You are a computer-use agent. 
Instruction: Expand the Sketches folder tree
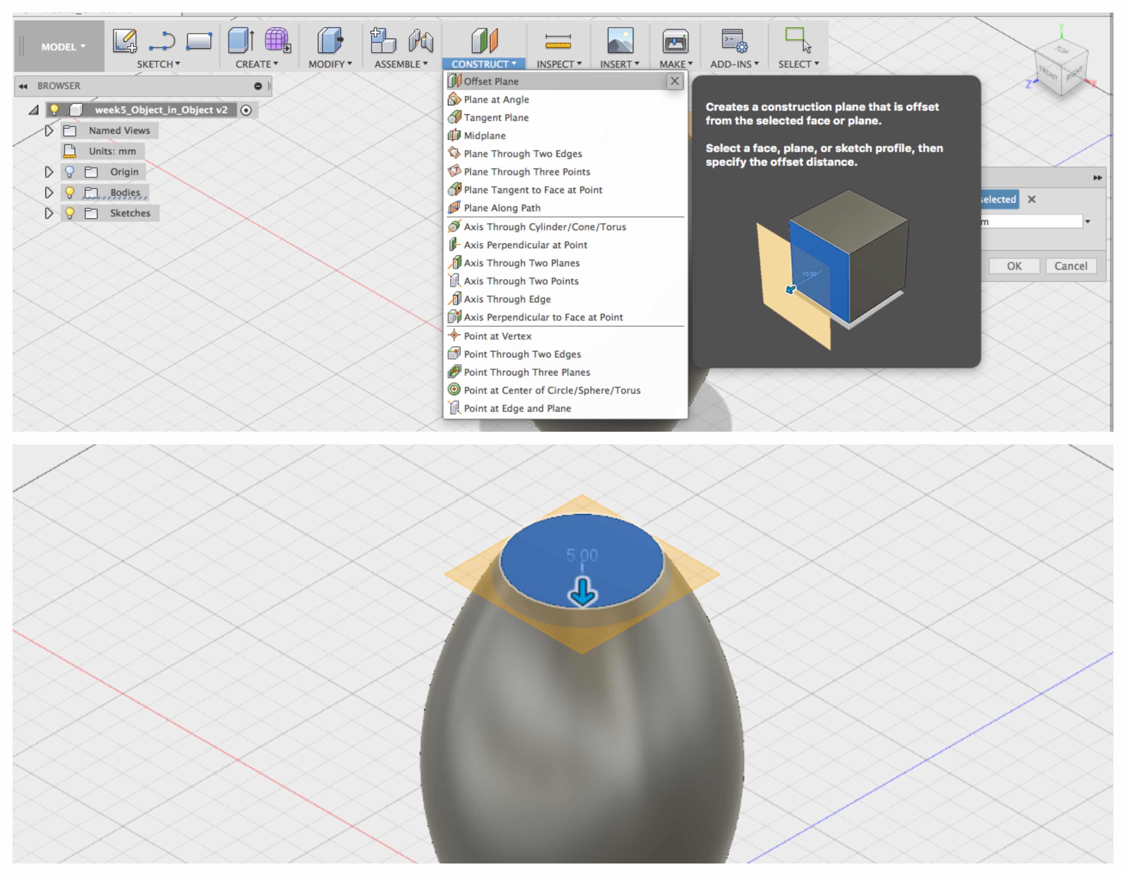point(49,213)
